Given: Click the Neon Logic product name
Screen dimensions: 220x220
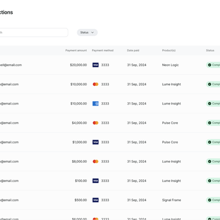Looking at the screenshot, I should click(x=170, y=65).
